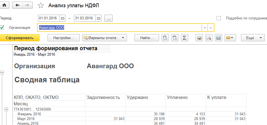Click Январь 2016 - Март 2016 text
Image resolution: width=267 pixels, height=125 pixels.
(x=34, y=55)
